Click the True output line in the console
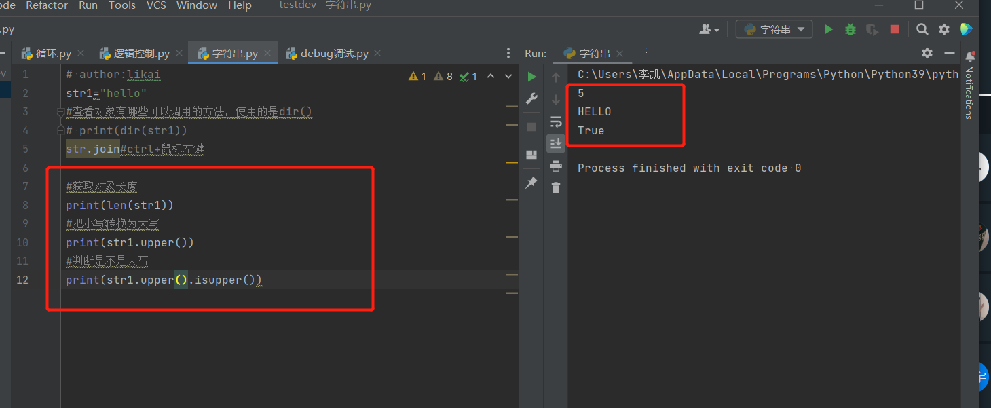Image resolution: width=991 pixels, height=408 pixels. pos(591,131)
